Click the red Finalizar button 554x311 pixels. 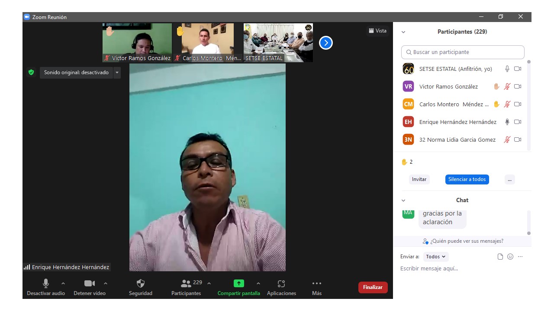373,287
